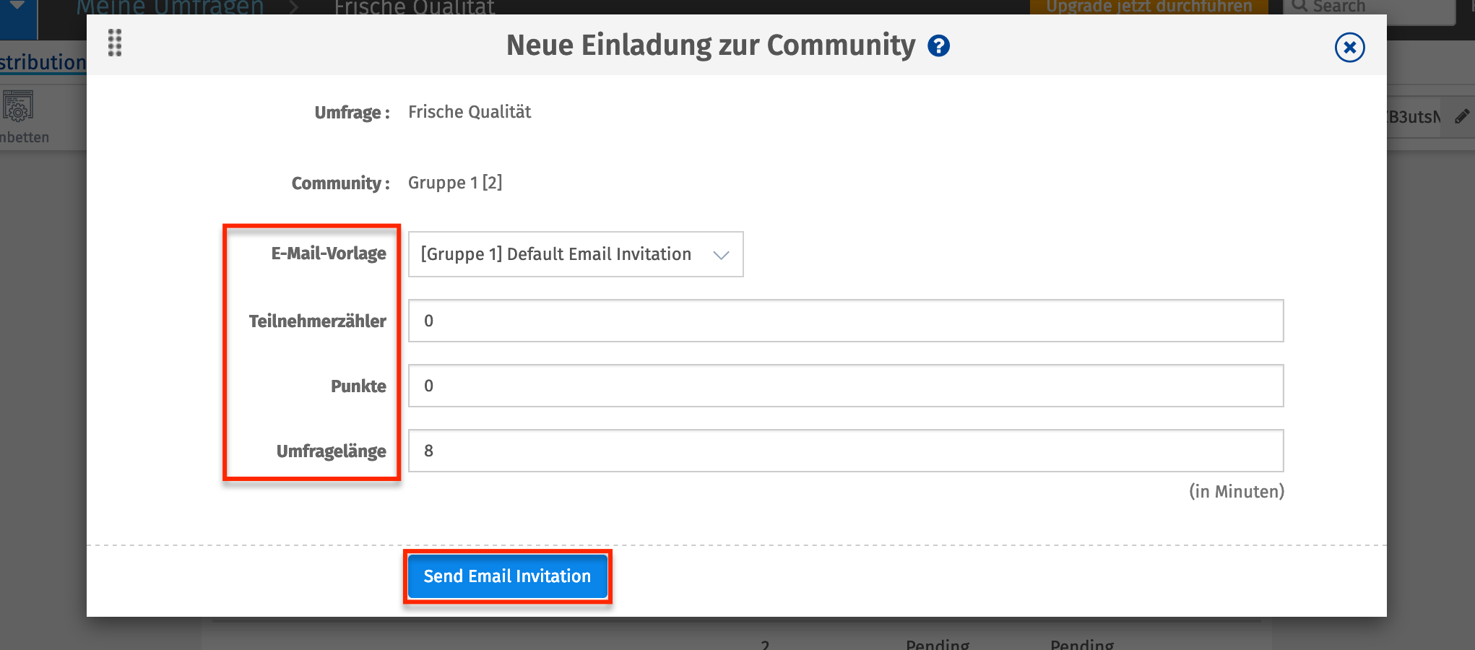Focus the Punkte input field
The image size is (1475, 650).
(x=845, y=386)
